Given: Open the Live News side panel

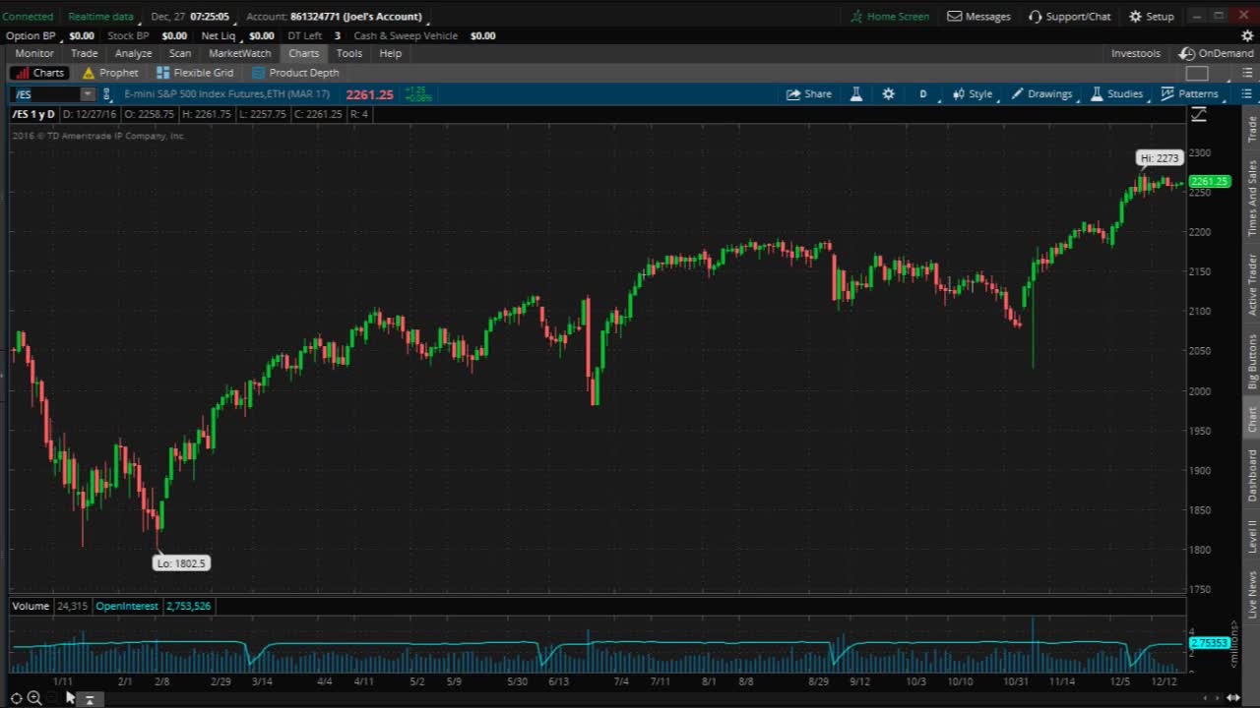Looking at the screenshot, I should click(x=1252, y=594).
